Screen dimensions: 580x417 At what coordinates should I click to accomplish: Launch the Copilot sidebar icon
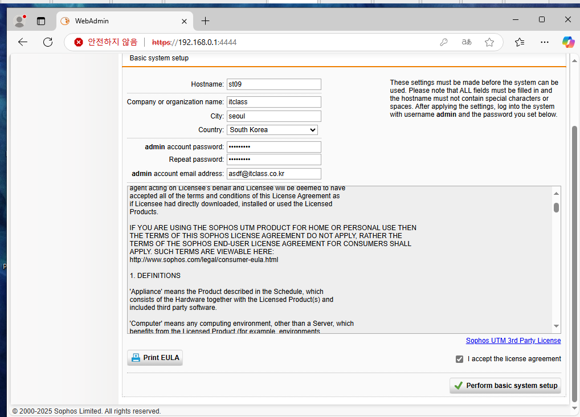[x=568, y=42]
